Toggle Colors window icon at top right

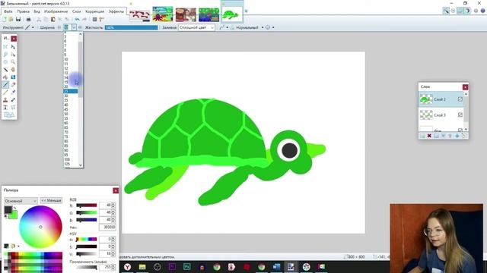tap(467, 11)
